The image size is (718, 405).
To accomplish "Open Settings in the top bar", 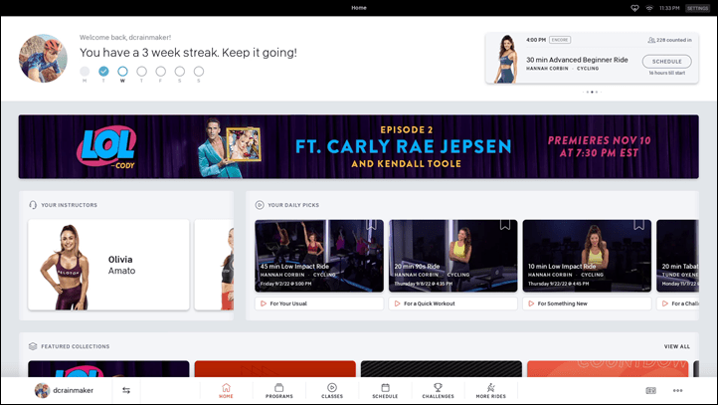I will tap(697, 8).
